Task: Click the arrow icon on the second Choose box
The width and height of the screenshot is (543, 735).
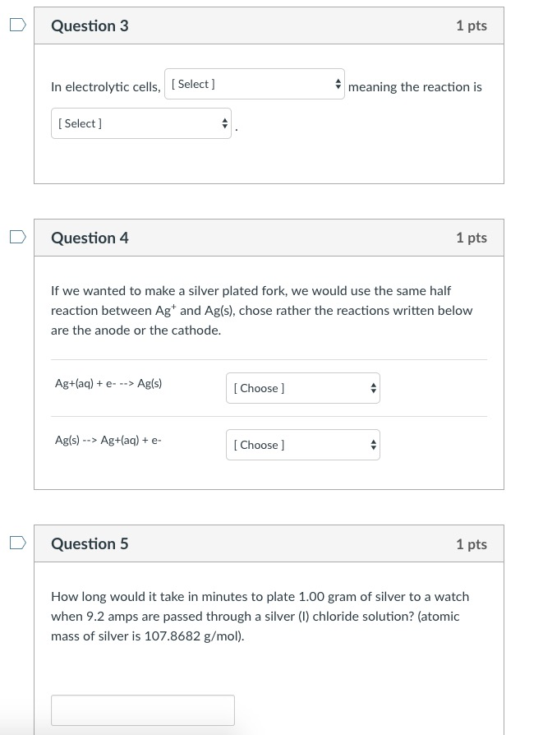Action: click(373, 444)
